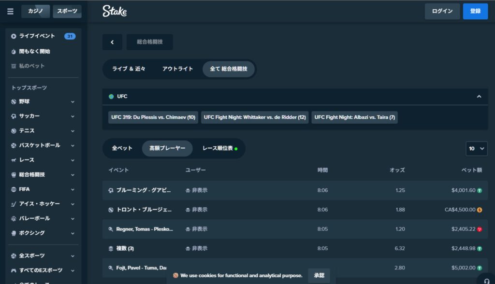Click the 野球 baseball icon

click(x=14, y=101)
